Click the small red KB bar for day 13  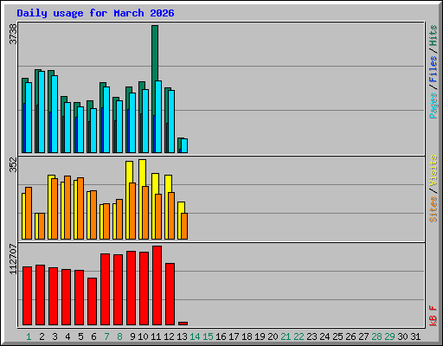pyautogui.click(x=183, y=324)
